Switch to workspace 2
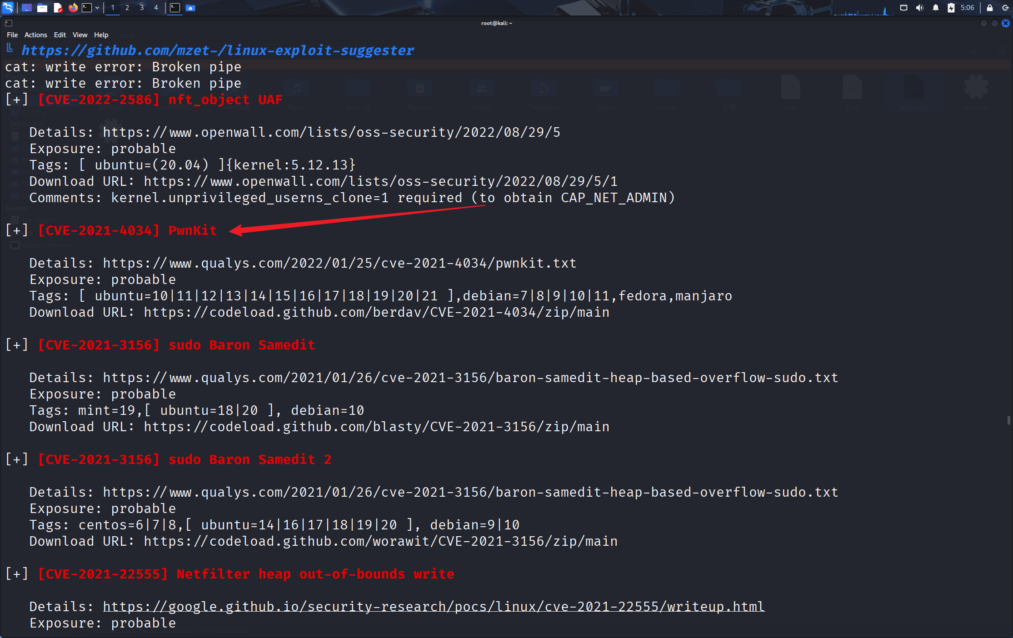 pos(127,8)
